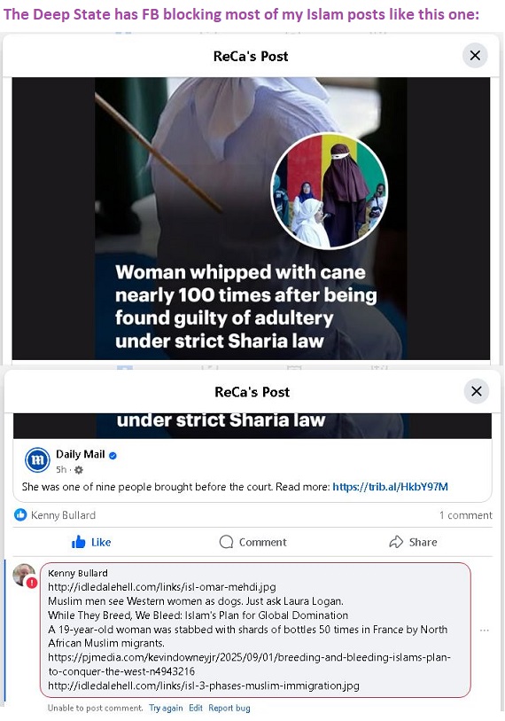Close the lower ReCa's Post dialog
This screenshot has width=505, height=721.
[x=476, y=391]
